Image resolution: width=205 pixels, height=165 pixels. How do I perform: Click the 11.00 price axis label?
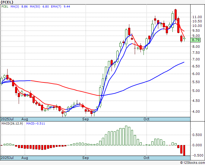(198, 17)
